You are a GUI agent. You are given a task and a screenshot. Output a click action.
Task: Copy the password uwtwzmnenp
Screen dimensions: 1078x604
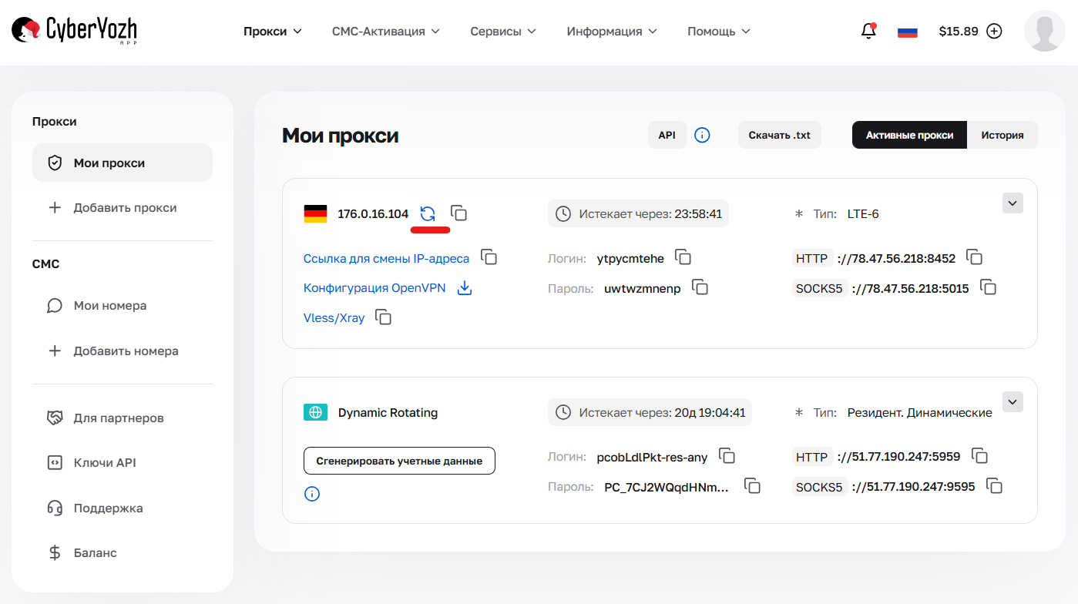coord(700,287)
